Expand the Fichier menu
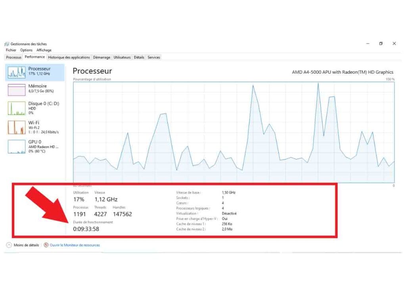The height and width of the screenshot is (304, 406). (x=11, y=50)
